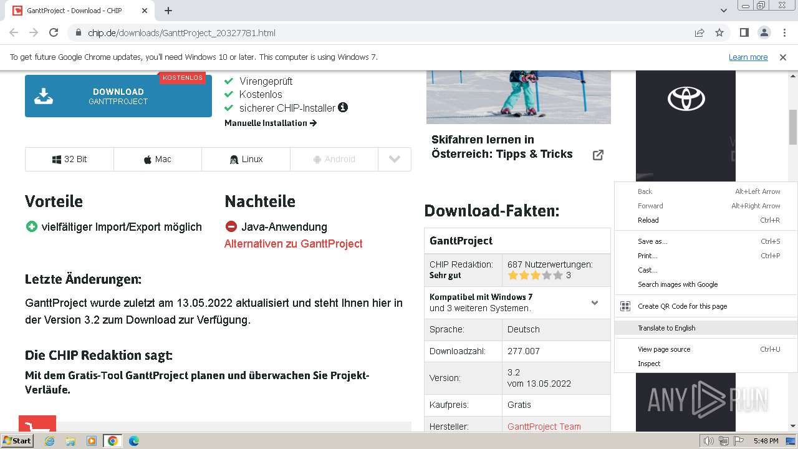Click the volume speaker tray icon
This screenshot has height=449, width=798.
[x=708, y=441]
